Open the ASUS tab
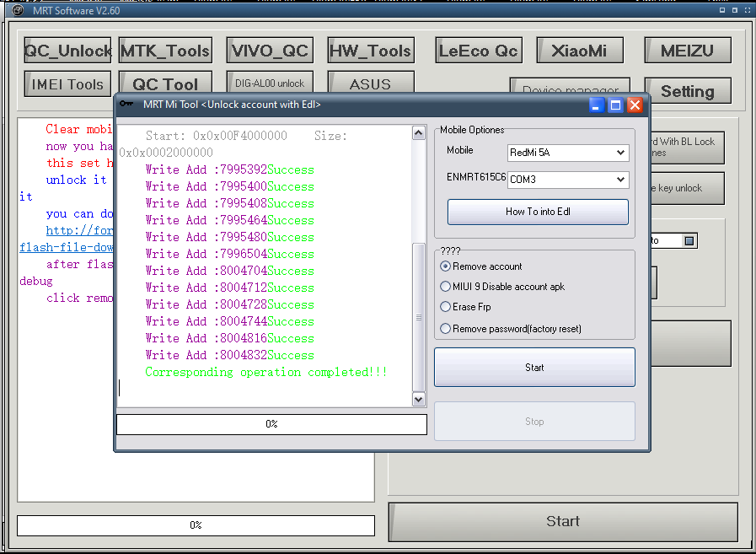 click(371, 82)
